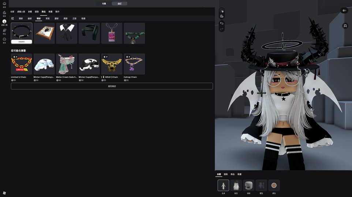Click the Robux balance icon
The image size is (352, 197).
coord(344,11)
